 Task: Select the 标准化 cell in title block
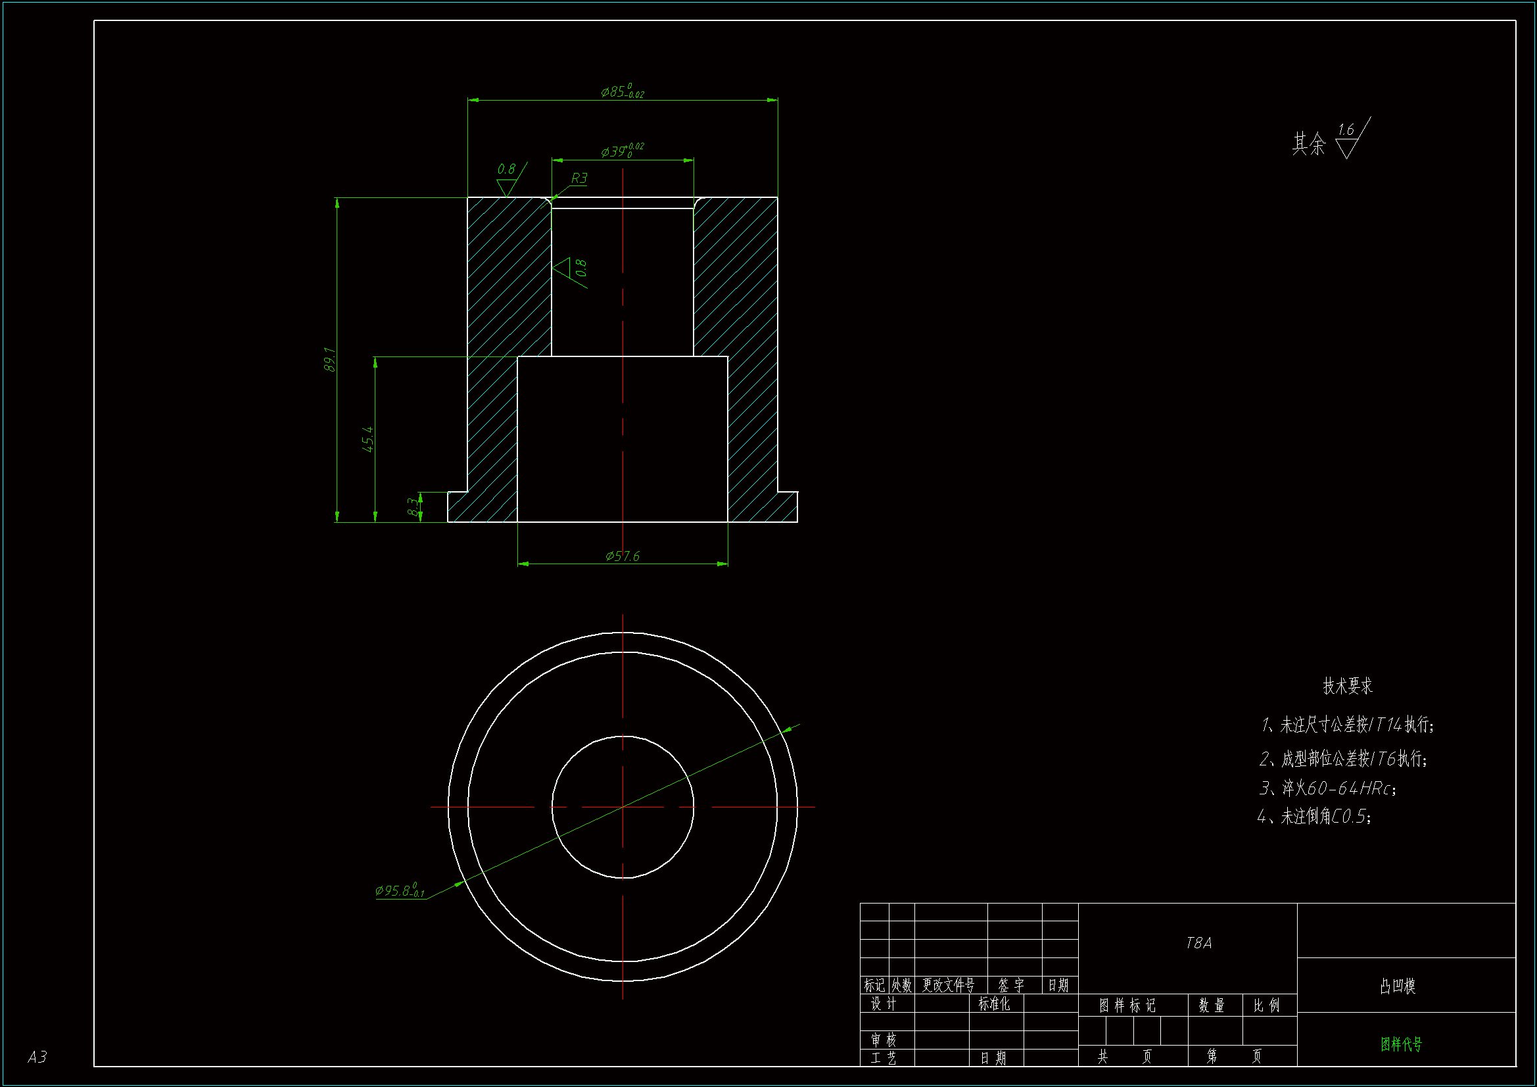point(993,1004)
